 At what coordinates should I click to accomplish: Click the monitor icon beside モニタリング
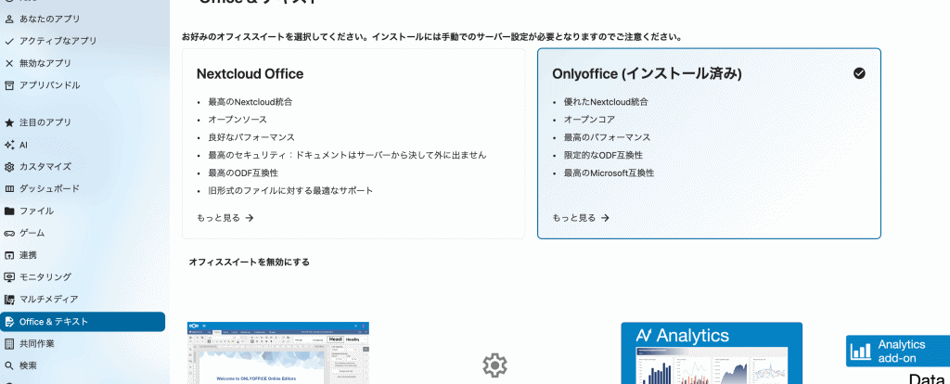pyautogui.click(x=9, y=277)
